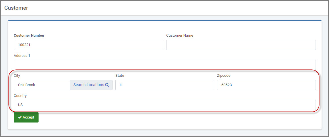Open the Search Locations lookup
The width and height of the screenshot is (329, 137).
tap(91, 85)
